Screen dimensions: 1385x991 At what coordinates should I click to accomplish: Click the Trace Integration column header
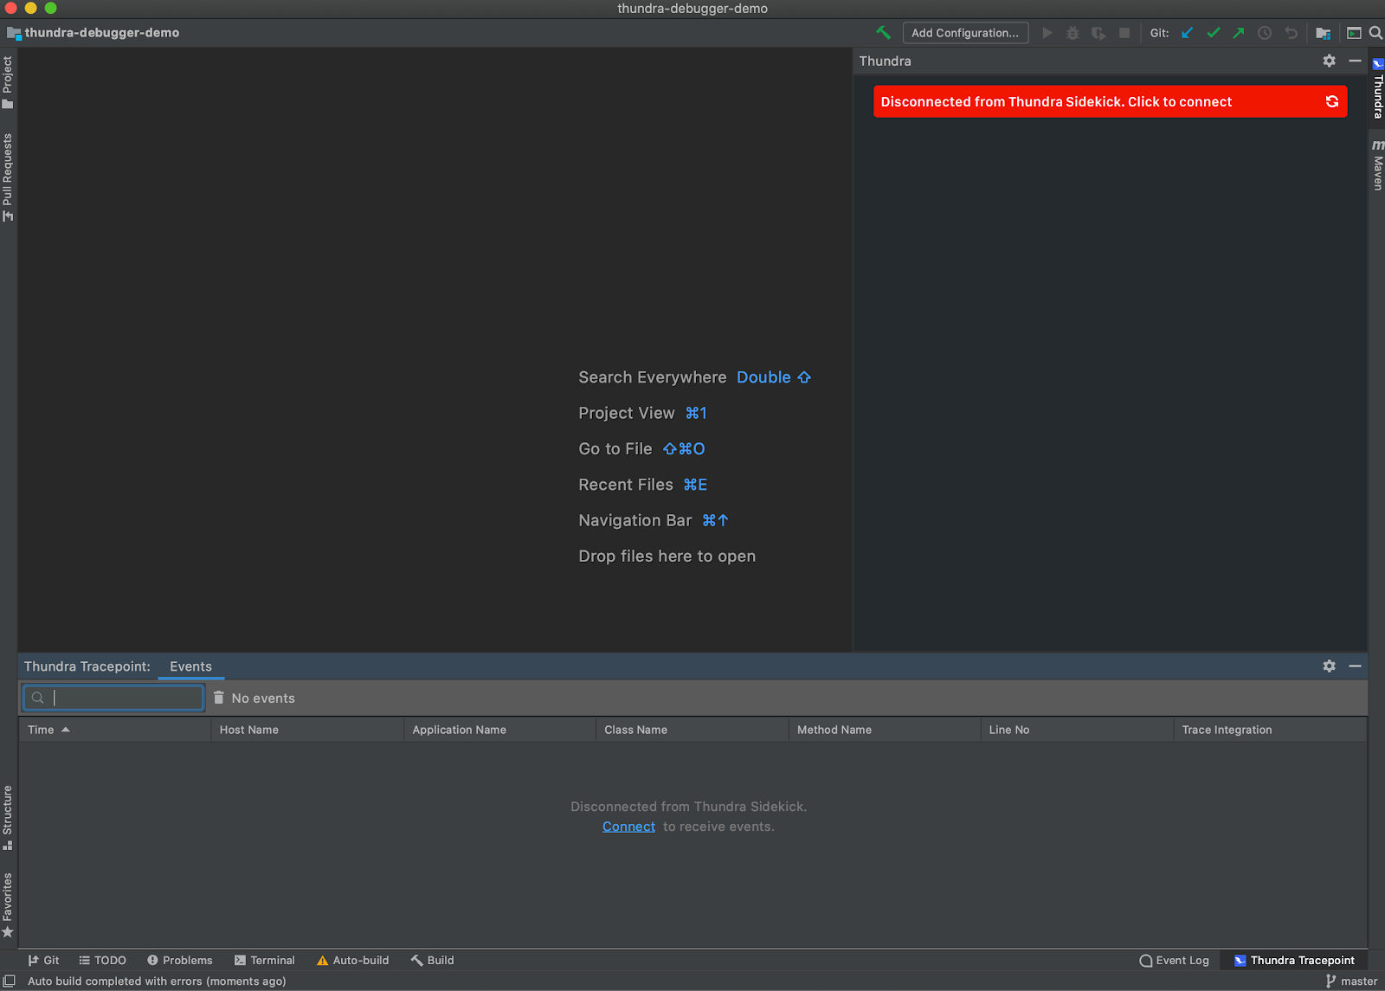(x=1269, y=730)
